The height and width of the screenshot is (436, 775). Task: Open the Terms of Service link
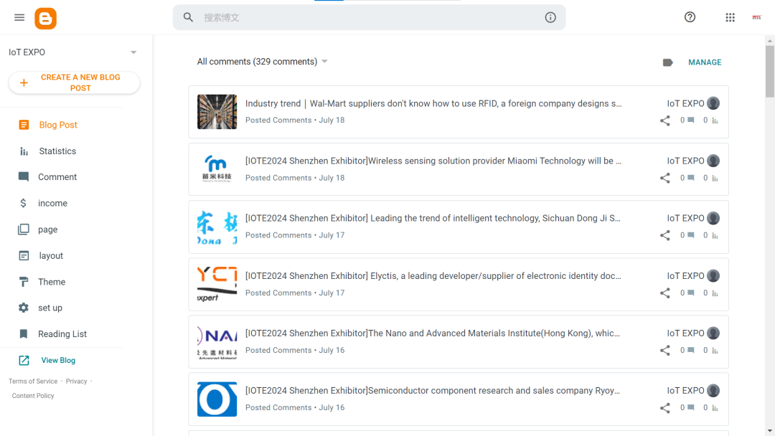click(x=33, y=381)
